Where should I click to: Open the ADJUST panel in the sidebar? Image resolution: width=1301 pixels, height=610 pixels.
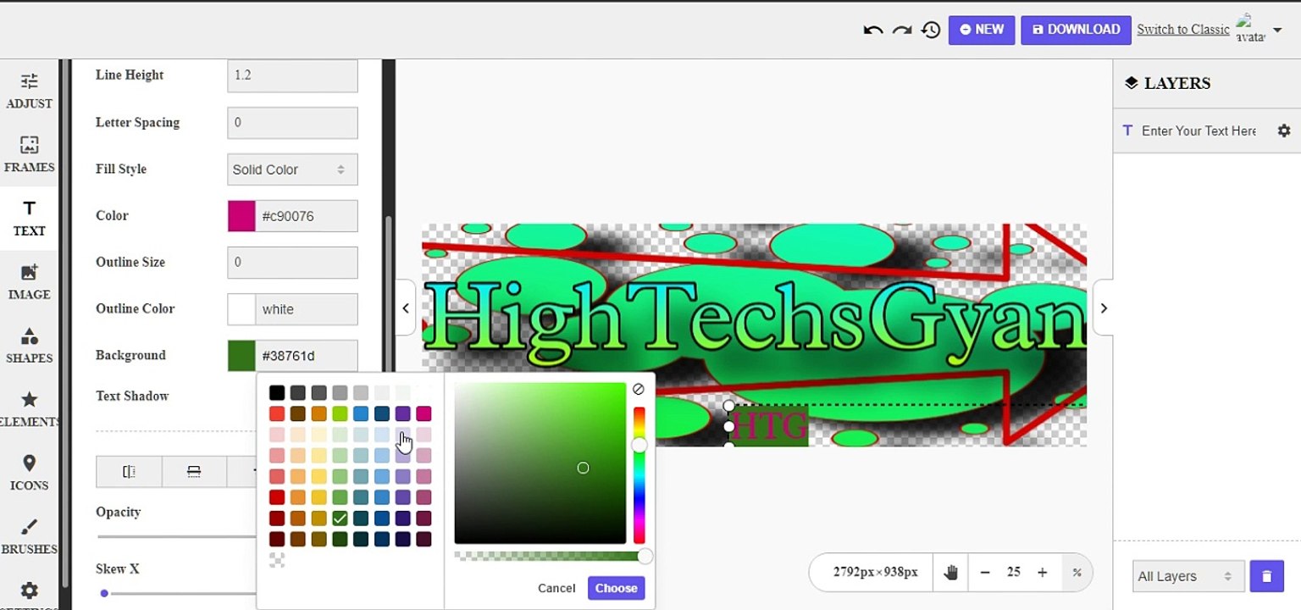(30, 91)
